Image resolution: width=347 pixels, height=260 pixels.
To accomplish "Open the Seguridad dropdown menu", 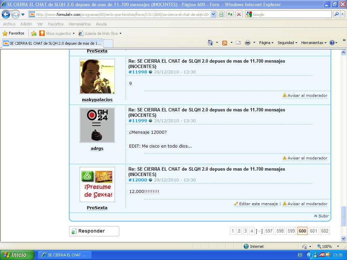I will pyautogui.click(x=287, y=43).
